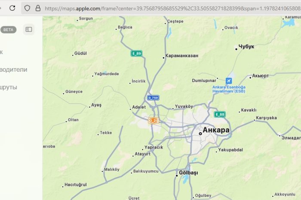Click the Акьюрт town label
The image size is (301, 200).
[x=260, y=76]
